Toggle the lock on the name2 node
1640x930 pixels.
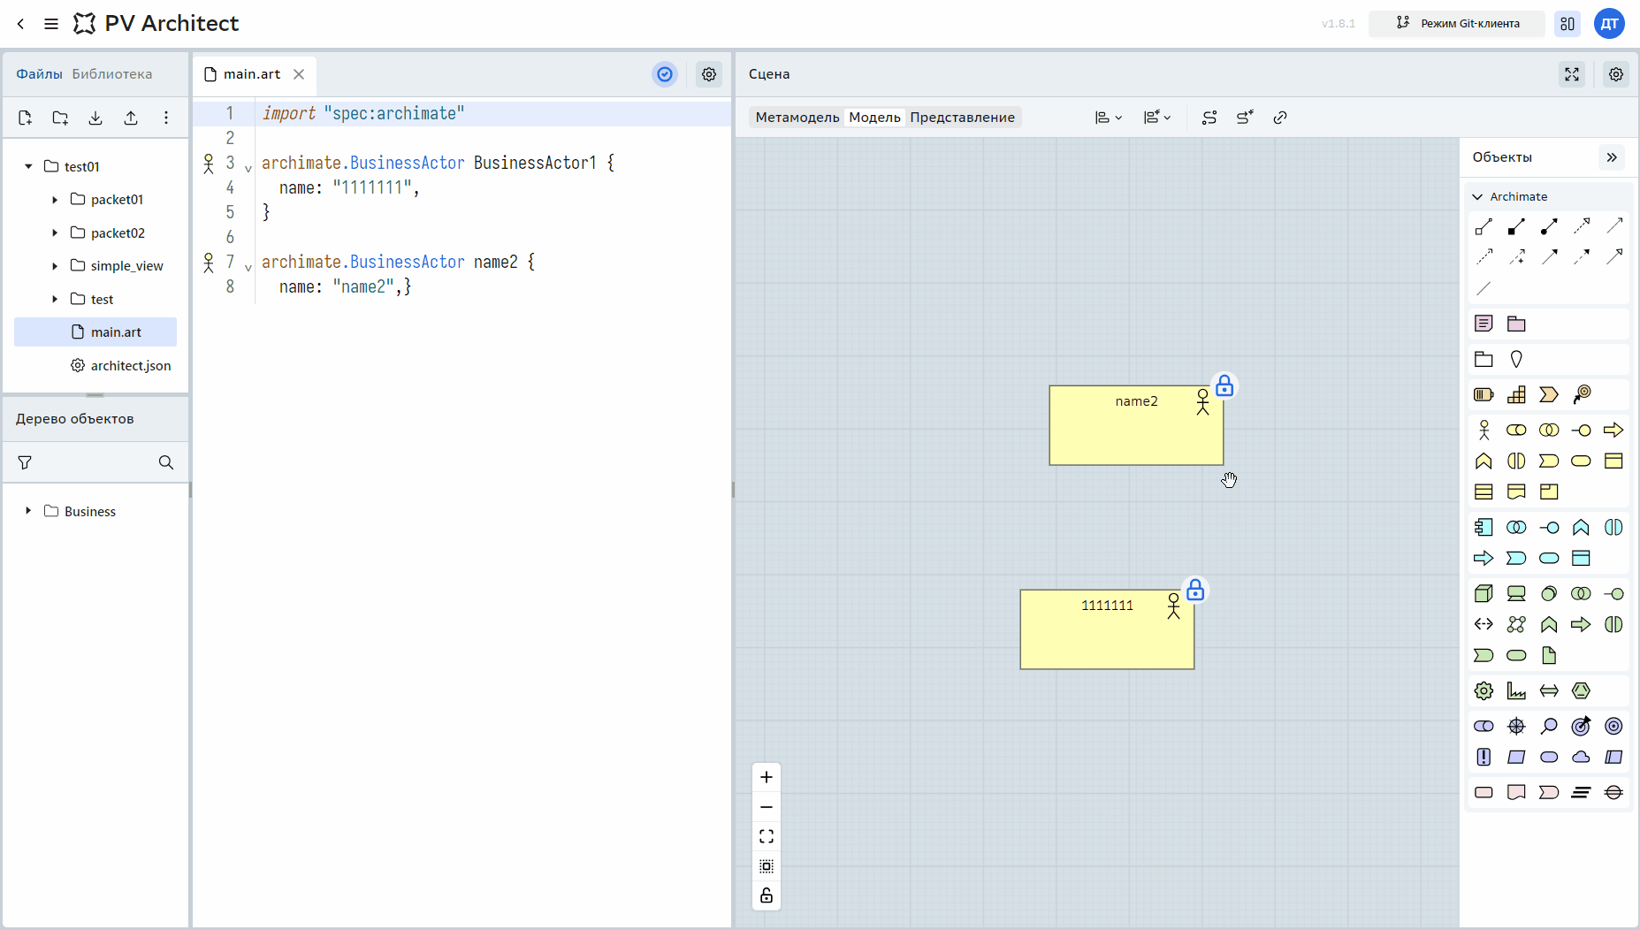click(x=1224, y=386)
